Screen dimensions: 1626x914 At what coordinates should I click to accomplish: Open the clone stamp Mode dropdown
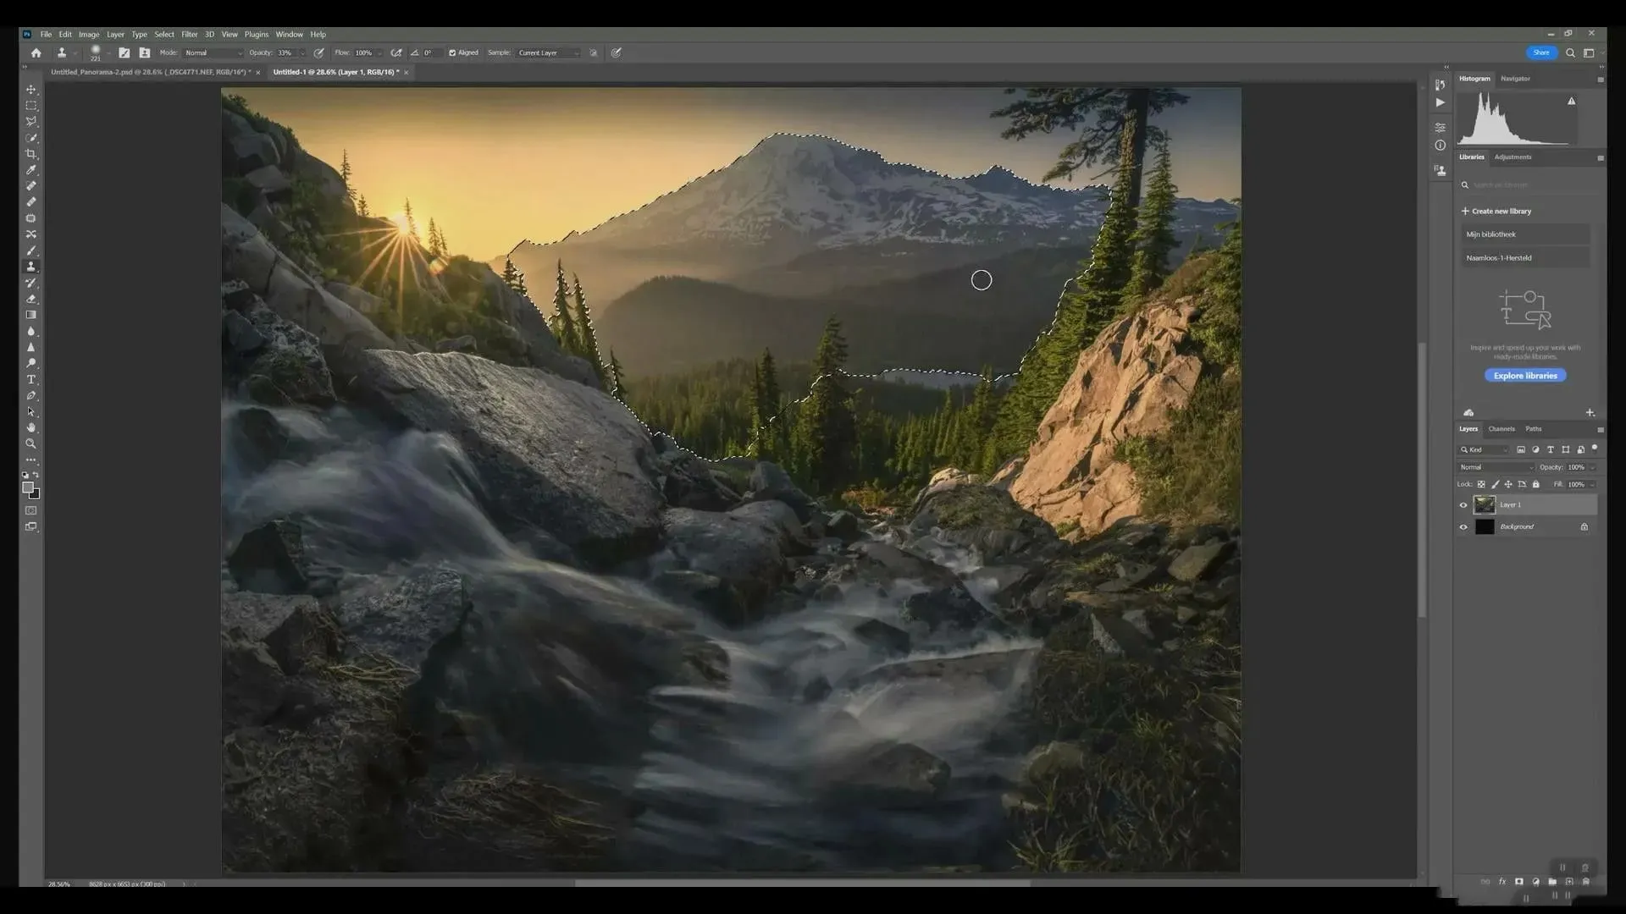pos(213,52)
